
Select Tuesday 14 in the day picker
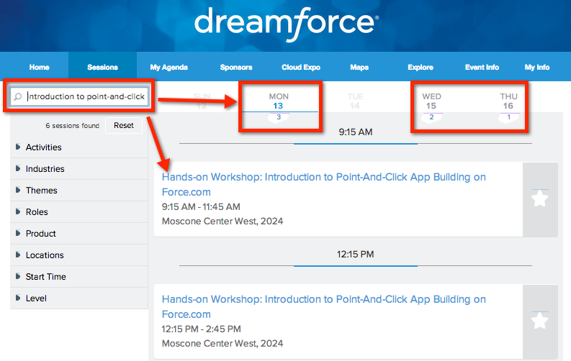355,101
